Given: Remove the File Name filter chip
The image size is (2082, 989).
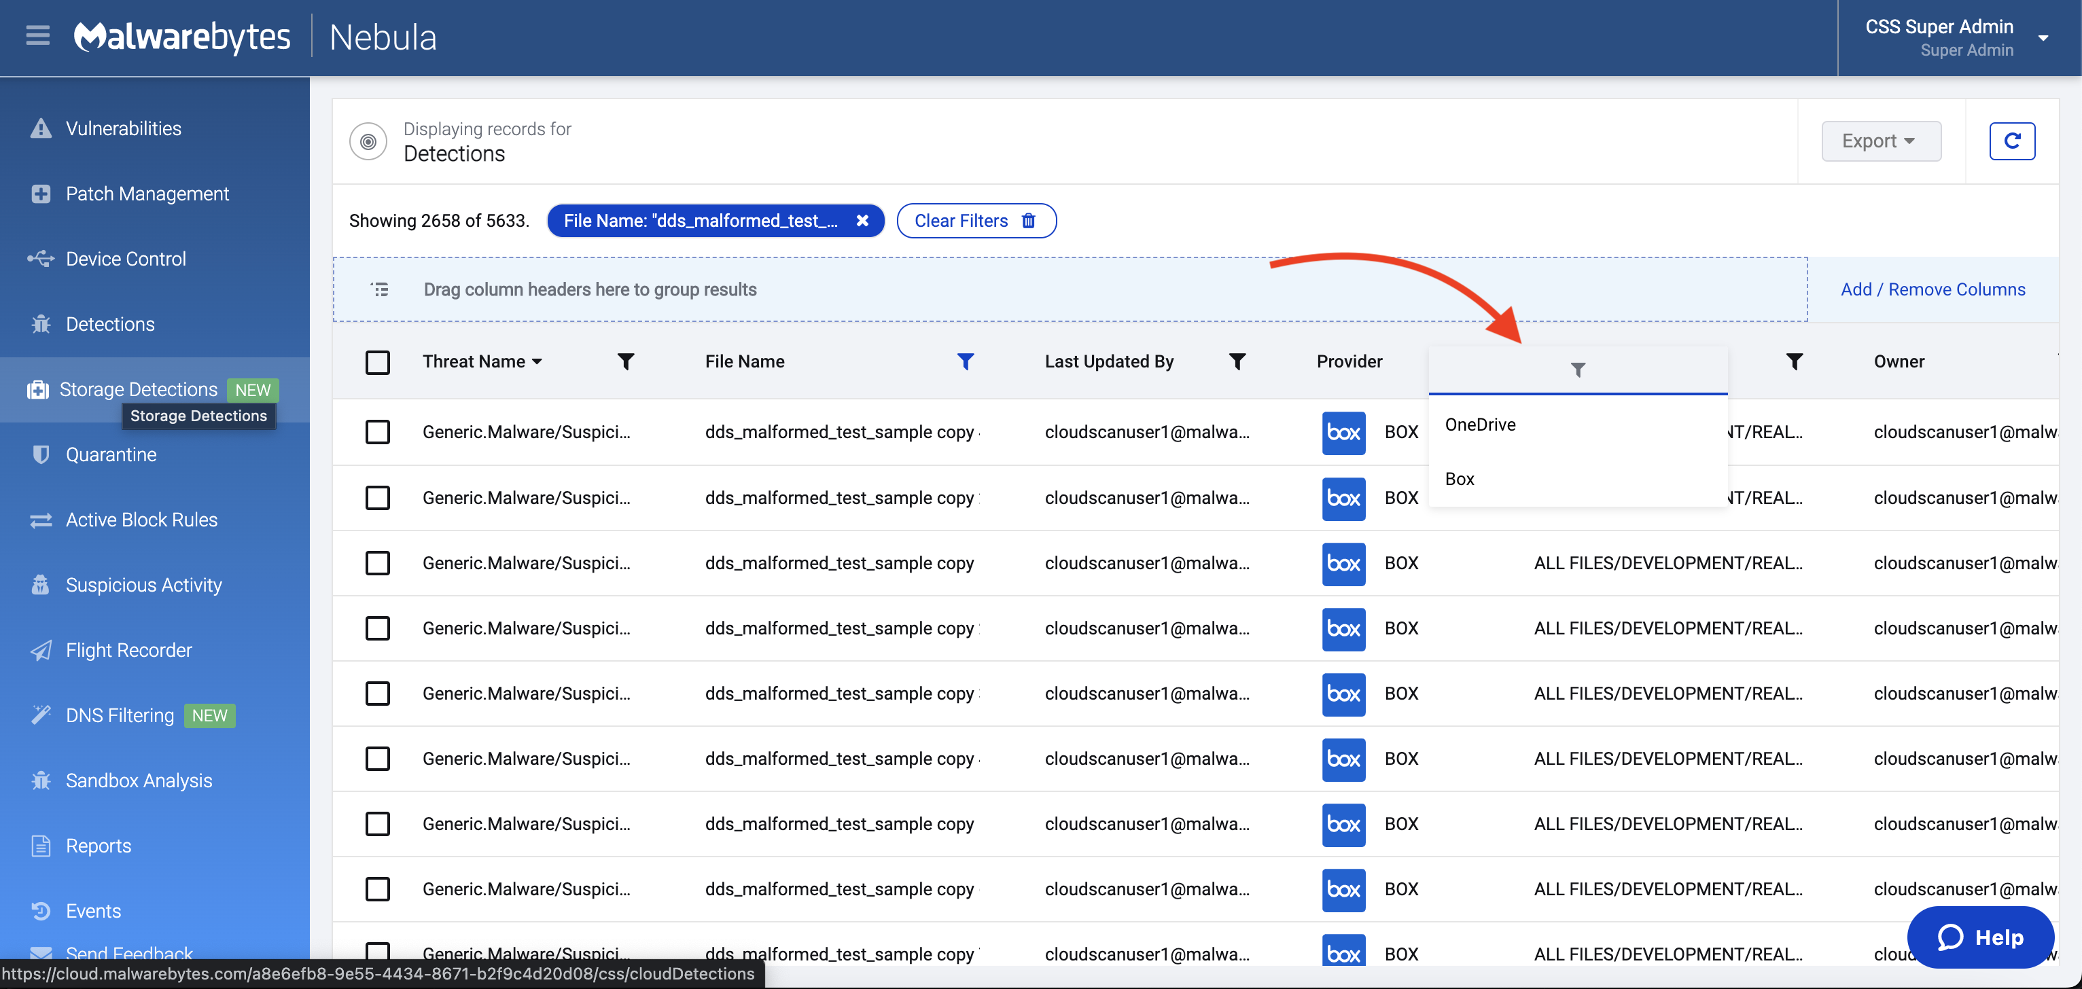Looking at the screenshot, I should [x=862, y=221].
